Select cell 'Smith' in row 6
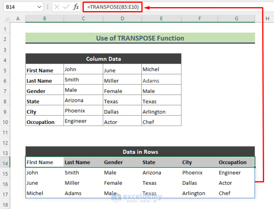Image resolution: width=274 pixels, height=209 pixels. [83, 80]
